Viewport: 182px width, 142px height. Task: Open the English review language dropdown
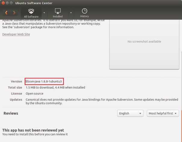130,113
